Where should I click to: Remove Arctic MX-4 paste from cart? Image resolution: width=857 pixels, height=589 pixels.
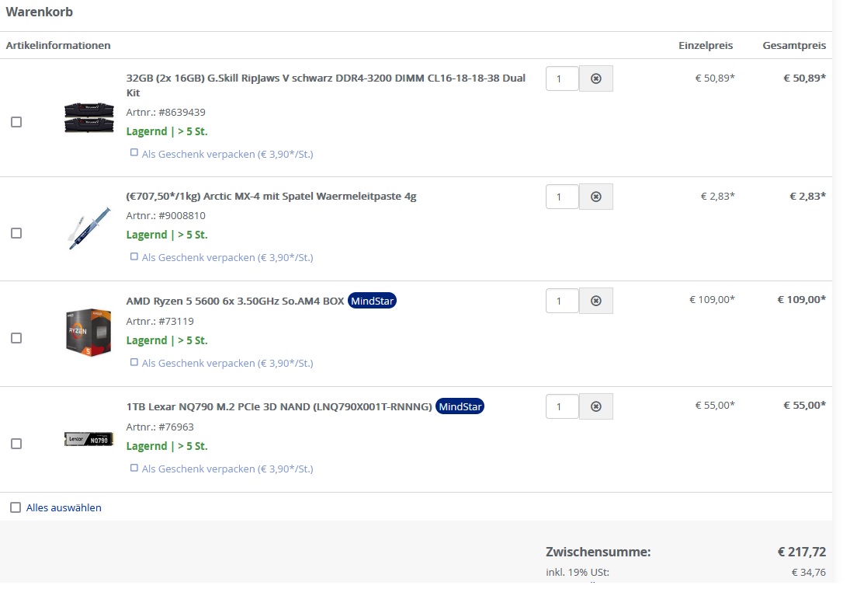point(595,197)
